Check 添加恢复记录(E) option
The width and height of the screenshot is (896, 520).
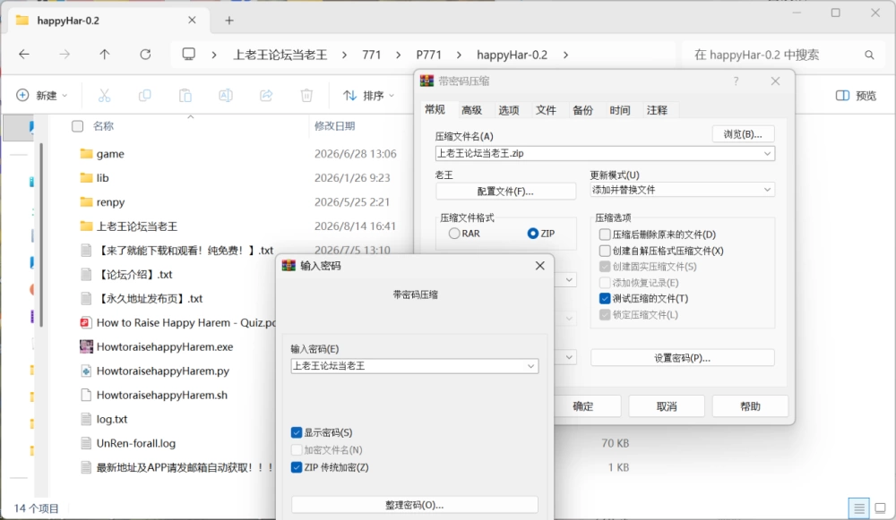(x=605, y=283)
